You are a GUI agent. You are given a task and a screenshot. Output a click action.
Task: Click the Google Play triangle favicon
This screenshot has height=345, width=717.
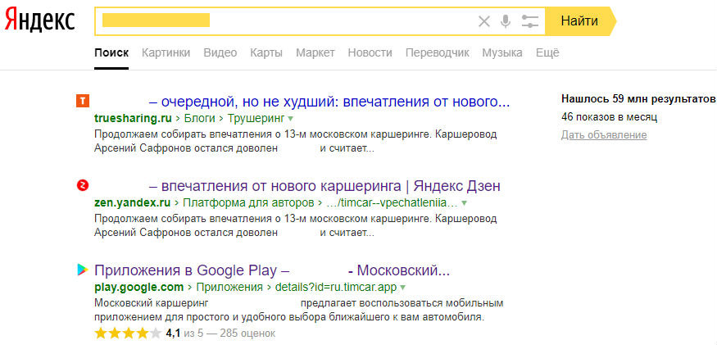pos(83,270)
